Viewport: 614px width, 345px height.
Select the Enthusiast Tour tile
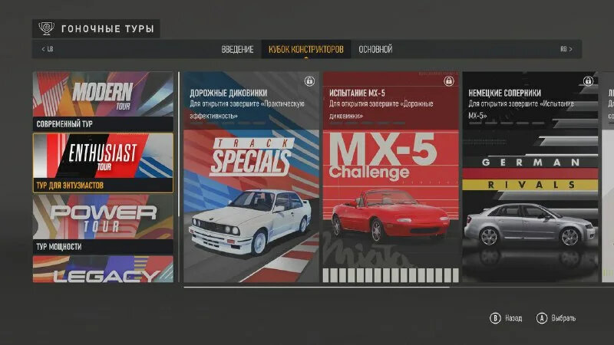[x=103, y=163]
